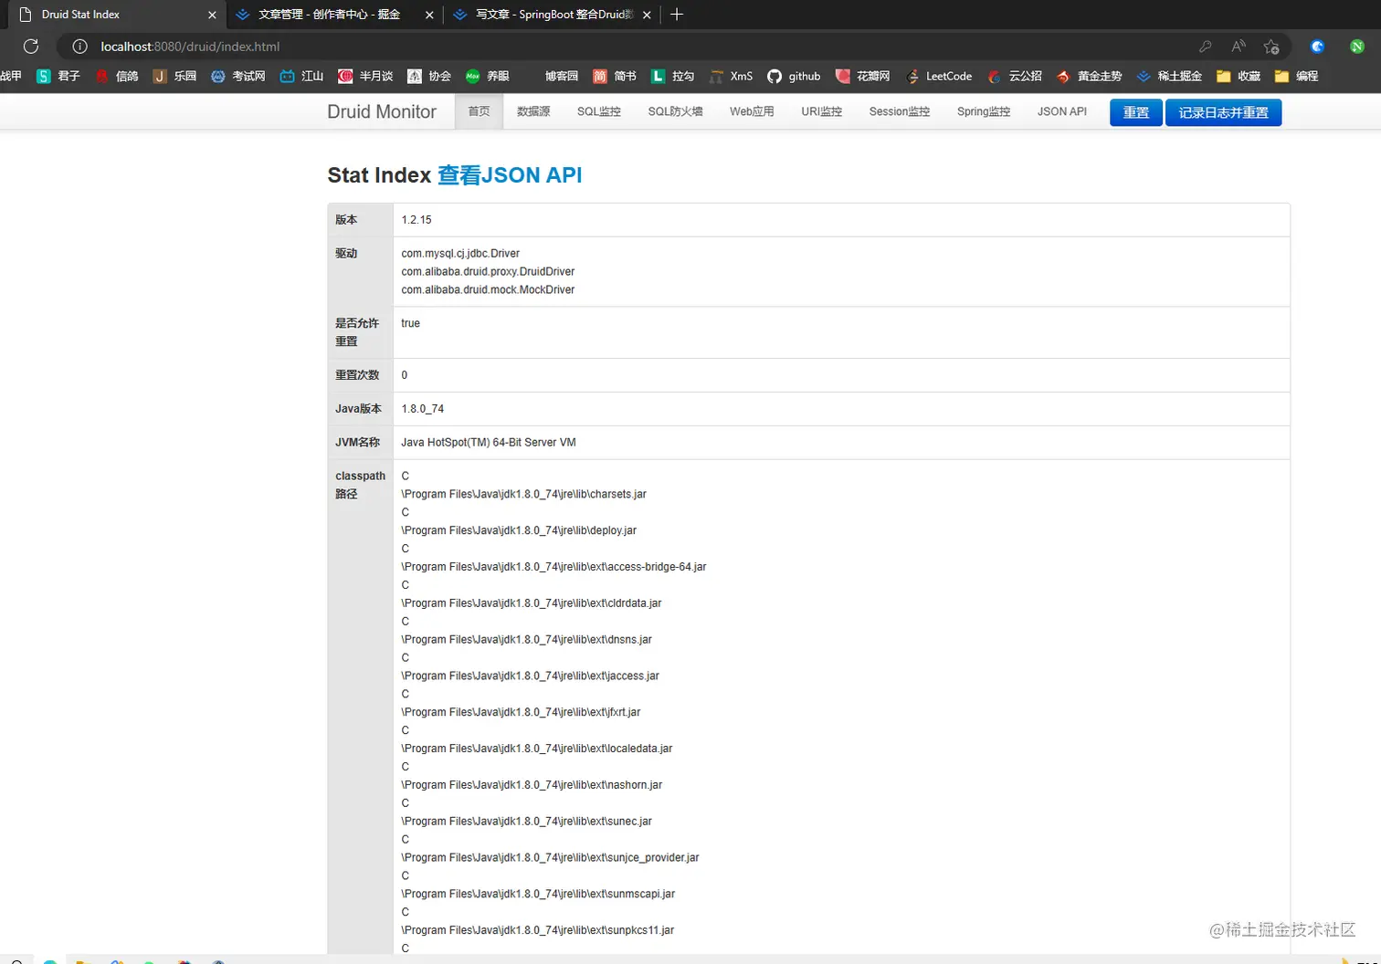
Task: Open the SQL监控 page
Action: pyautogui.click(x=599, y=111)
